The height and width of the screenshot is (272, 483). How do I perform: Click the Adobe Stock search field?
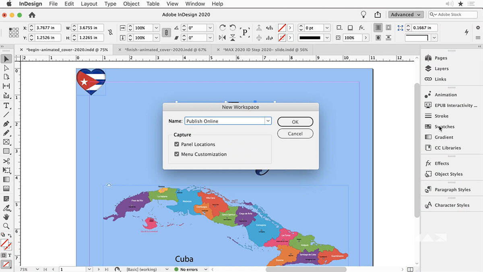tap(452, 14)
